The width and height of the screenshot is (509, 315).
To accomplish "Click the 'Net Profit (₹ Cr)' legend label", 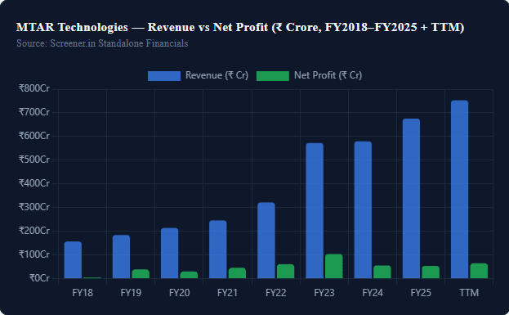I will coord(328,75).
